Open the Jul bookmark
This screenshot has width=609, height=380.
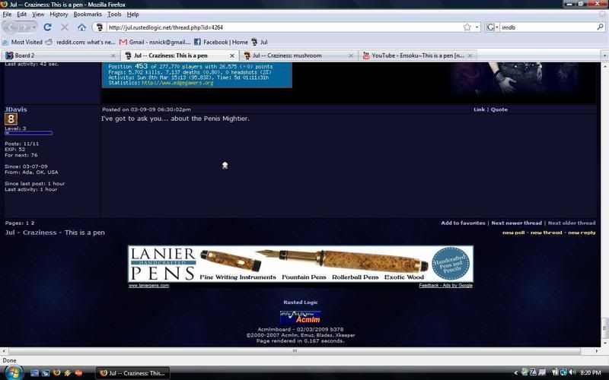coord(260,42)
